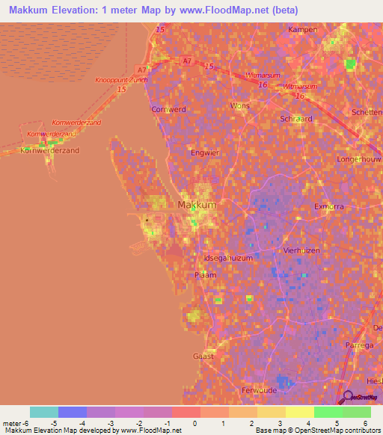Click the Base map OpenStreetMap contributors credit
This screenshot has width=383, height=435.
pyautogui.click(x=318, y=431)
